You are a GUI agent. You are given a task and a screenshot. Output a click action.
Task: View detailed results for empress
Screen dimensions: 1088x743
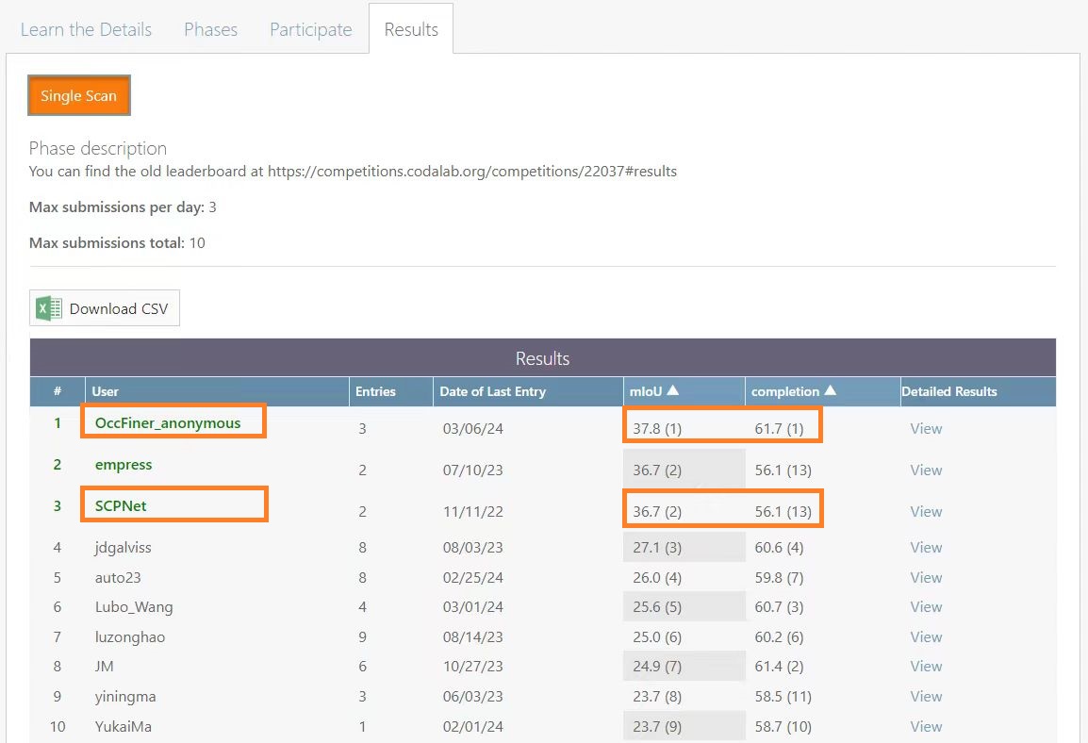coord(925,470)
